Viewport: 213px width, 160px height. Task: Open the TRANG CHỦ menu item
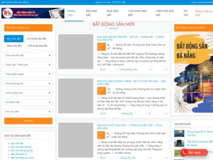tap(71, 13)
